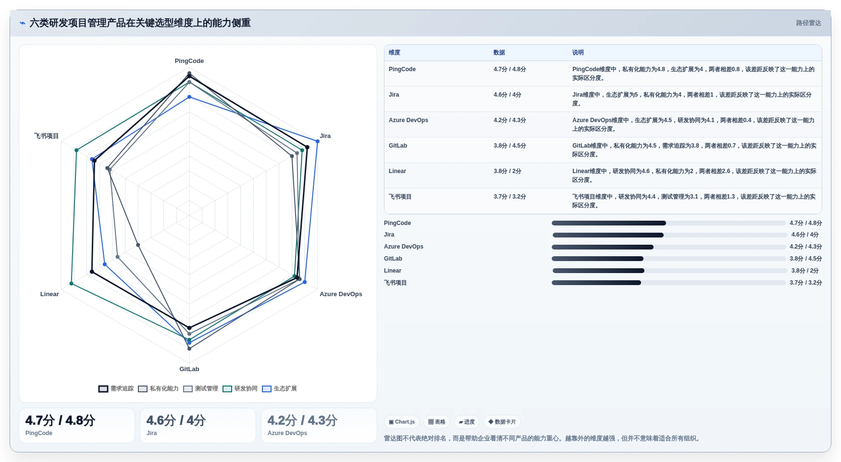Click the 路径雷达 label in header
Viewport: 841px width, 462px height.
pyautogui.click(x=808, y=23)
